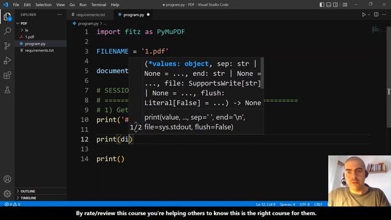Toggle the panel layout icon
The height and width of the screenshot is (220, 391).
(329, 5)
